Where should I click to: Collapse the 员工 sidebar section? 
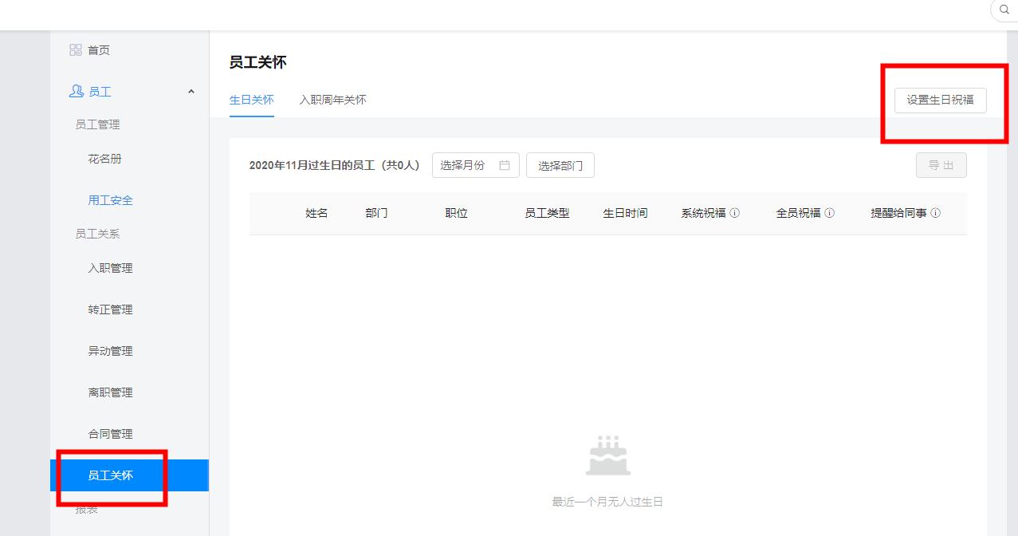point(191,91)
